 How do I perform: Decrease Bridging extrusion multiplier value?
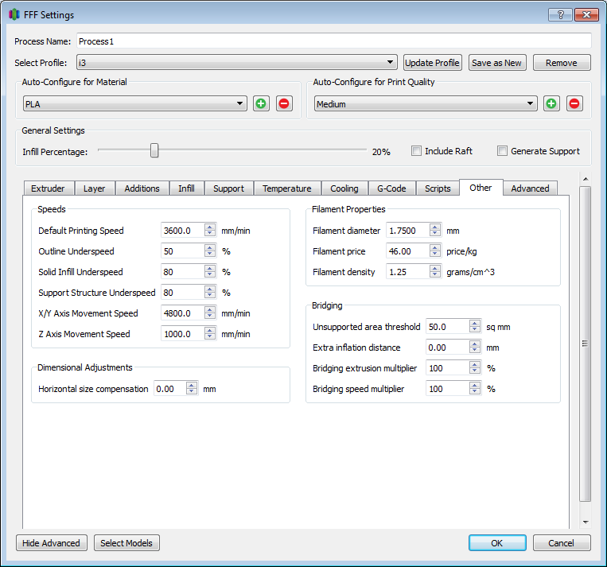pyautogui.click(x=475, y=371)
